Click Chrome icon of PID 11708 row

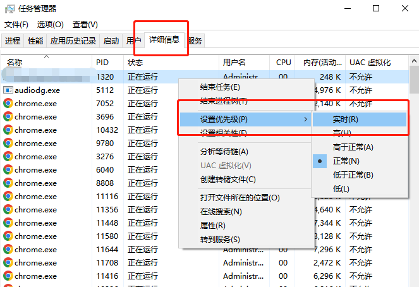pyautogui.click(x=8, y=263)
